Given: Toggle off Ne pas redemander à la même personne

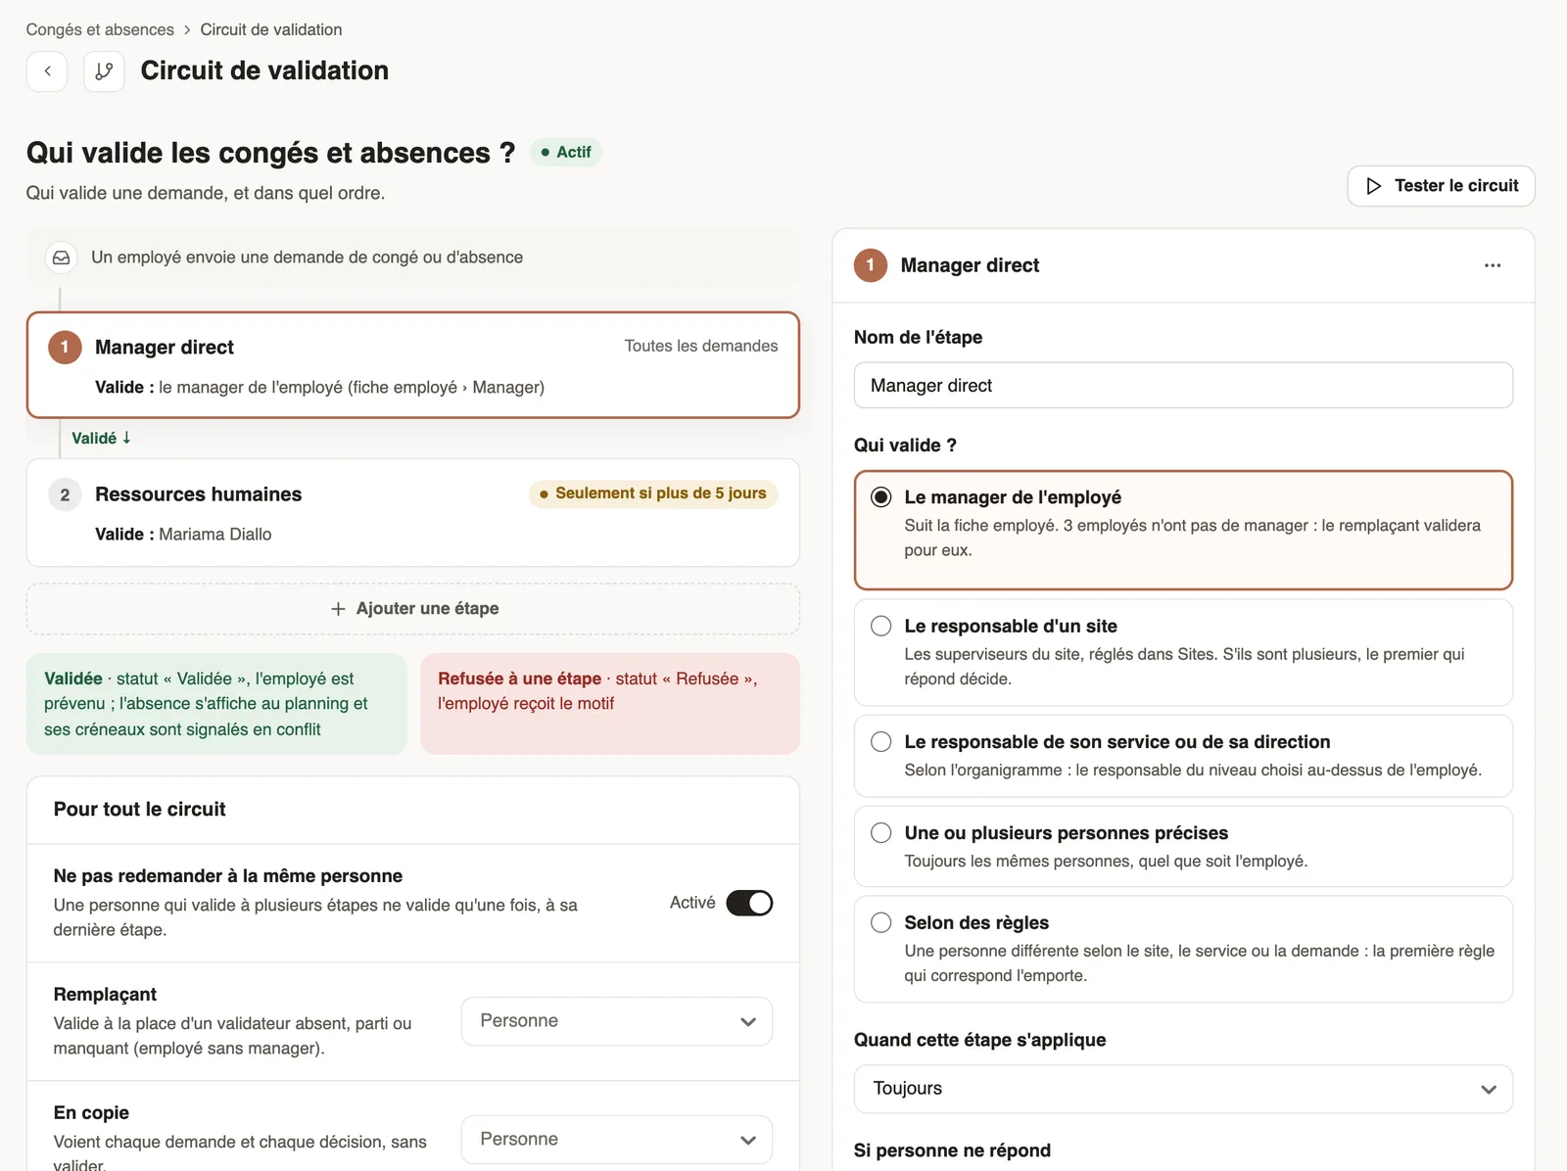Looking at the screenshot, I should click(749, 903).
